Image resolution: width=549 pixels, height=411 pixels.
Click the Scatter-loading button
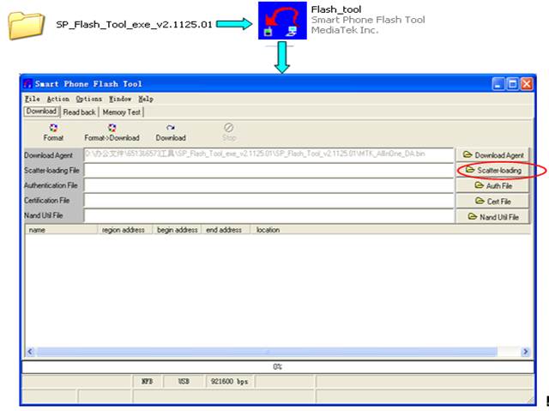492,170
